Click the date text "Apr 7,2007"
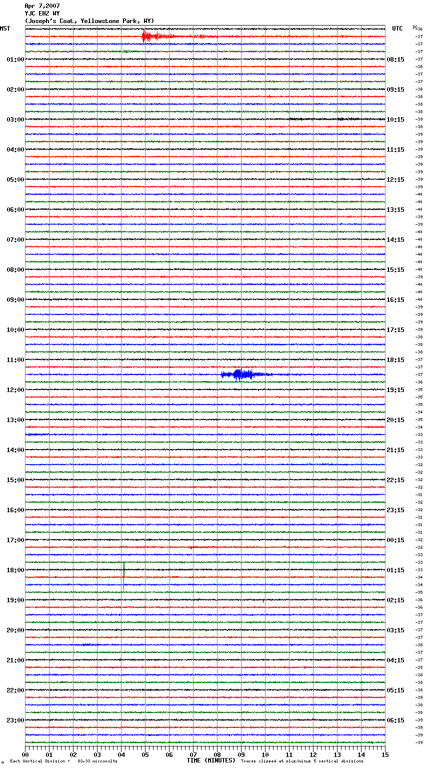The image size is (425, 768). click(42, 6)
